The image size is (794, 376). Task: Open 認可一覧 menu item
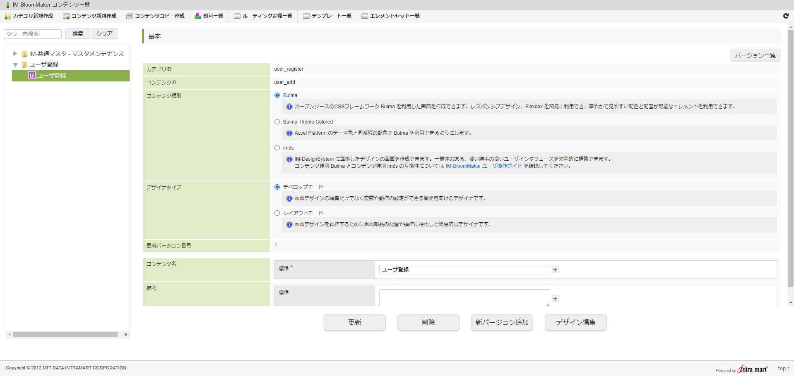209,16
